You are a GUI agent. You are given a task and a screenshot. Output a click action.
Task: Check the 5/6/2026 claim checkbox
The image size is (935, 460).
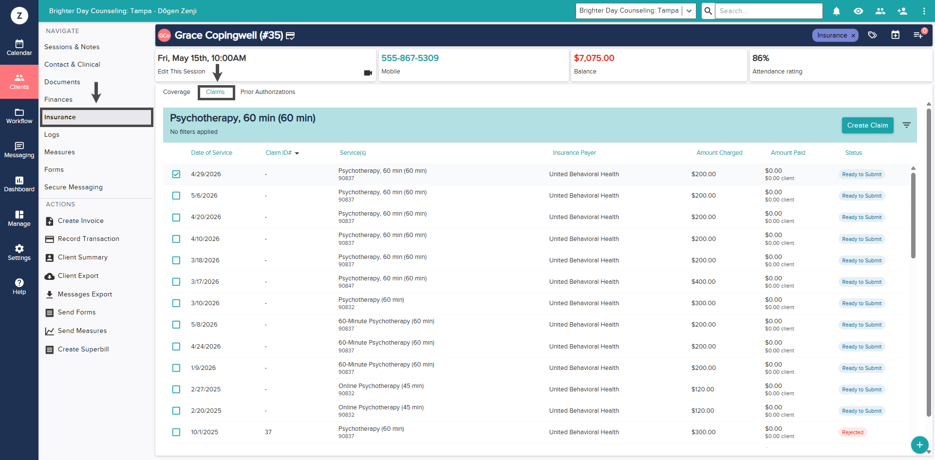[176, 196]
